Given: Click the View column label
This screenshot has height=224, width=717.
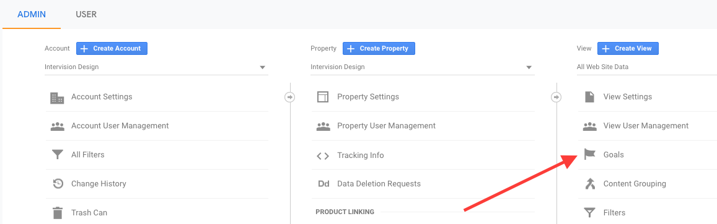Looking at the screenshot, I should click(x=584, y=48).
